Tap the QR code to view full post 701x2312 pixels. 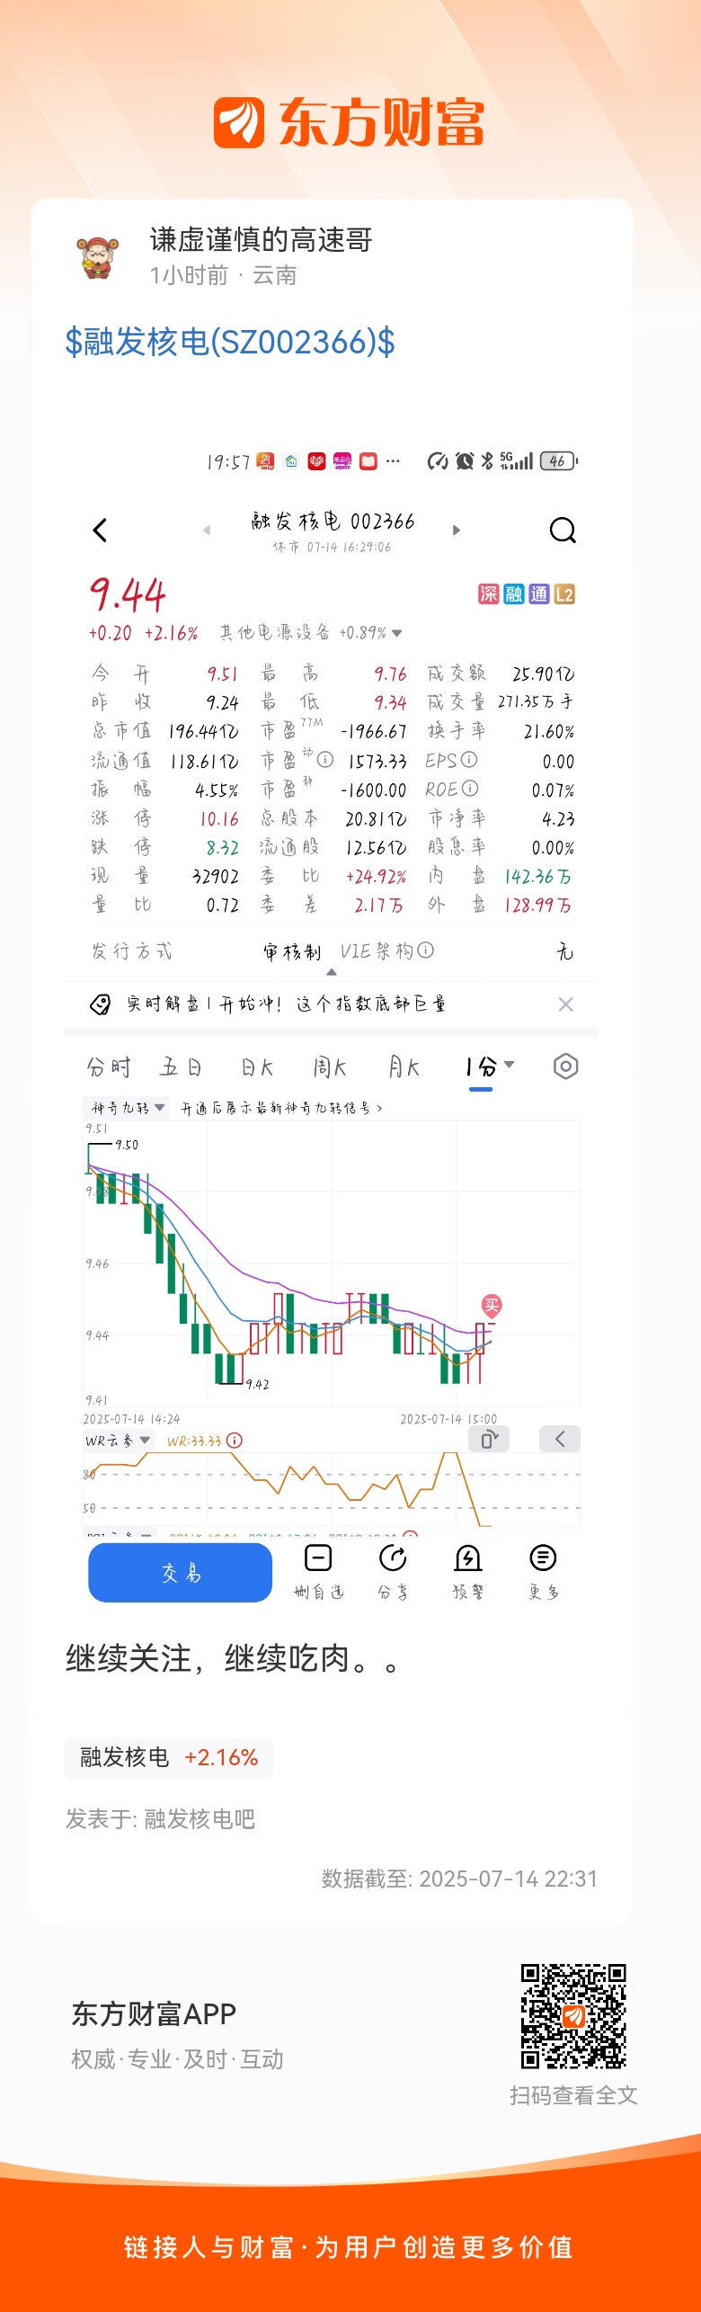coord(573,2017)
